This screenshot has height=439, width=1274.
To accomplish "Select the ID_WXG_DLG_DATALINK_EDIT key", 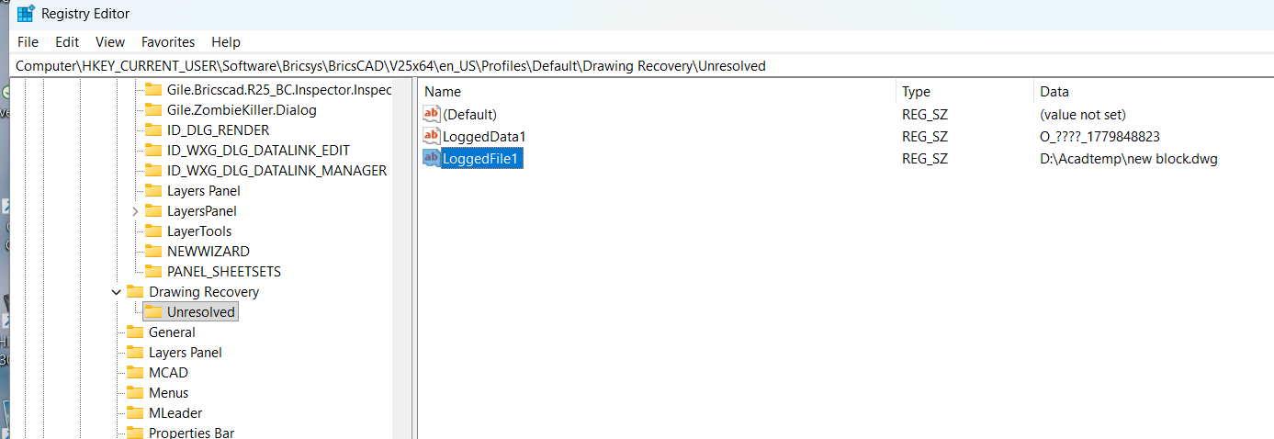I will [258, 151].
